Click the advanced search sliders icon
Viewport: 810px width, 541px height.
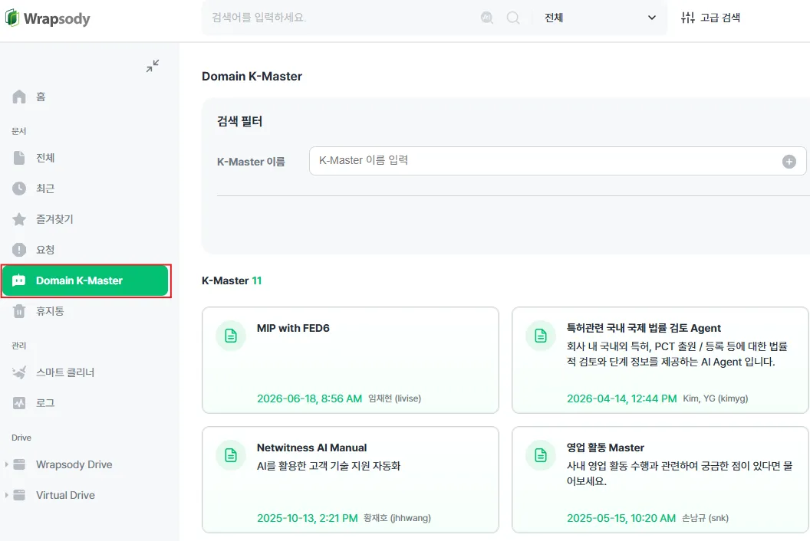coord(687,18)
